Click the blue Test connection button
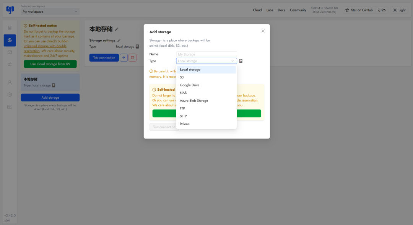The width and height of the screenshot is (413, 225). coord(104,57)
